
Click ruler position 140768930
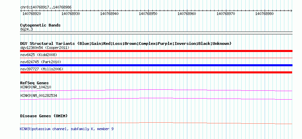coord(71,14)
